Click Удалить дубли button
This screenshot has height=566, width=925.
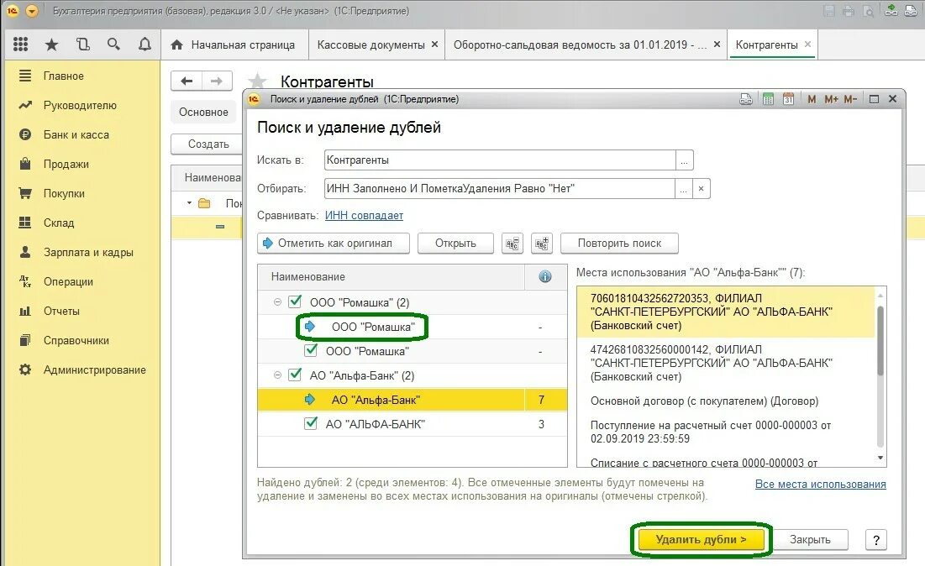[x=702, y=539]
